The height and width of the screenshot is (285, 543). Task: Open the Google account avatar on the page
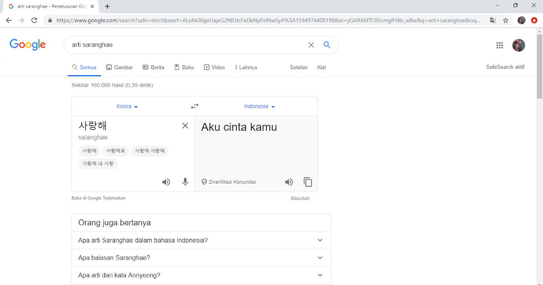pyautogui.click(x=519, y=45)
